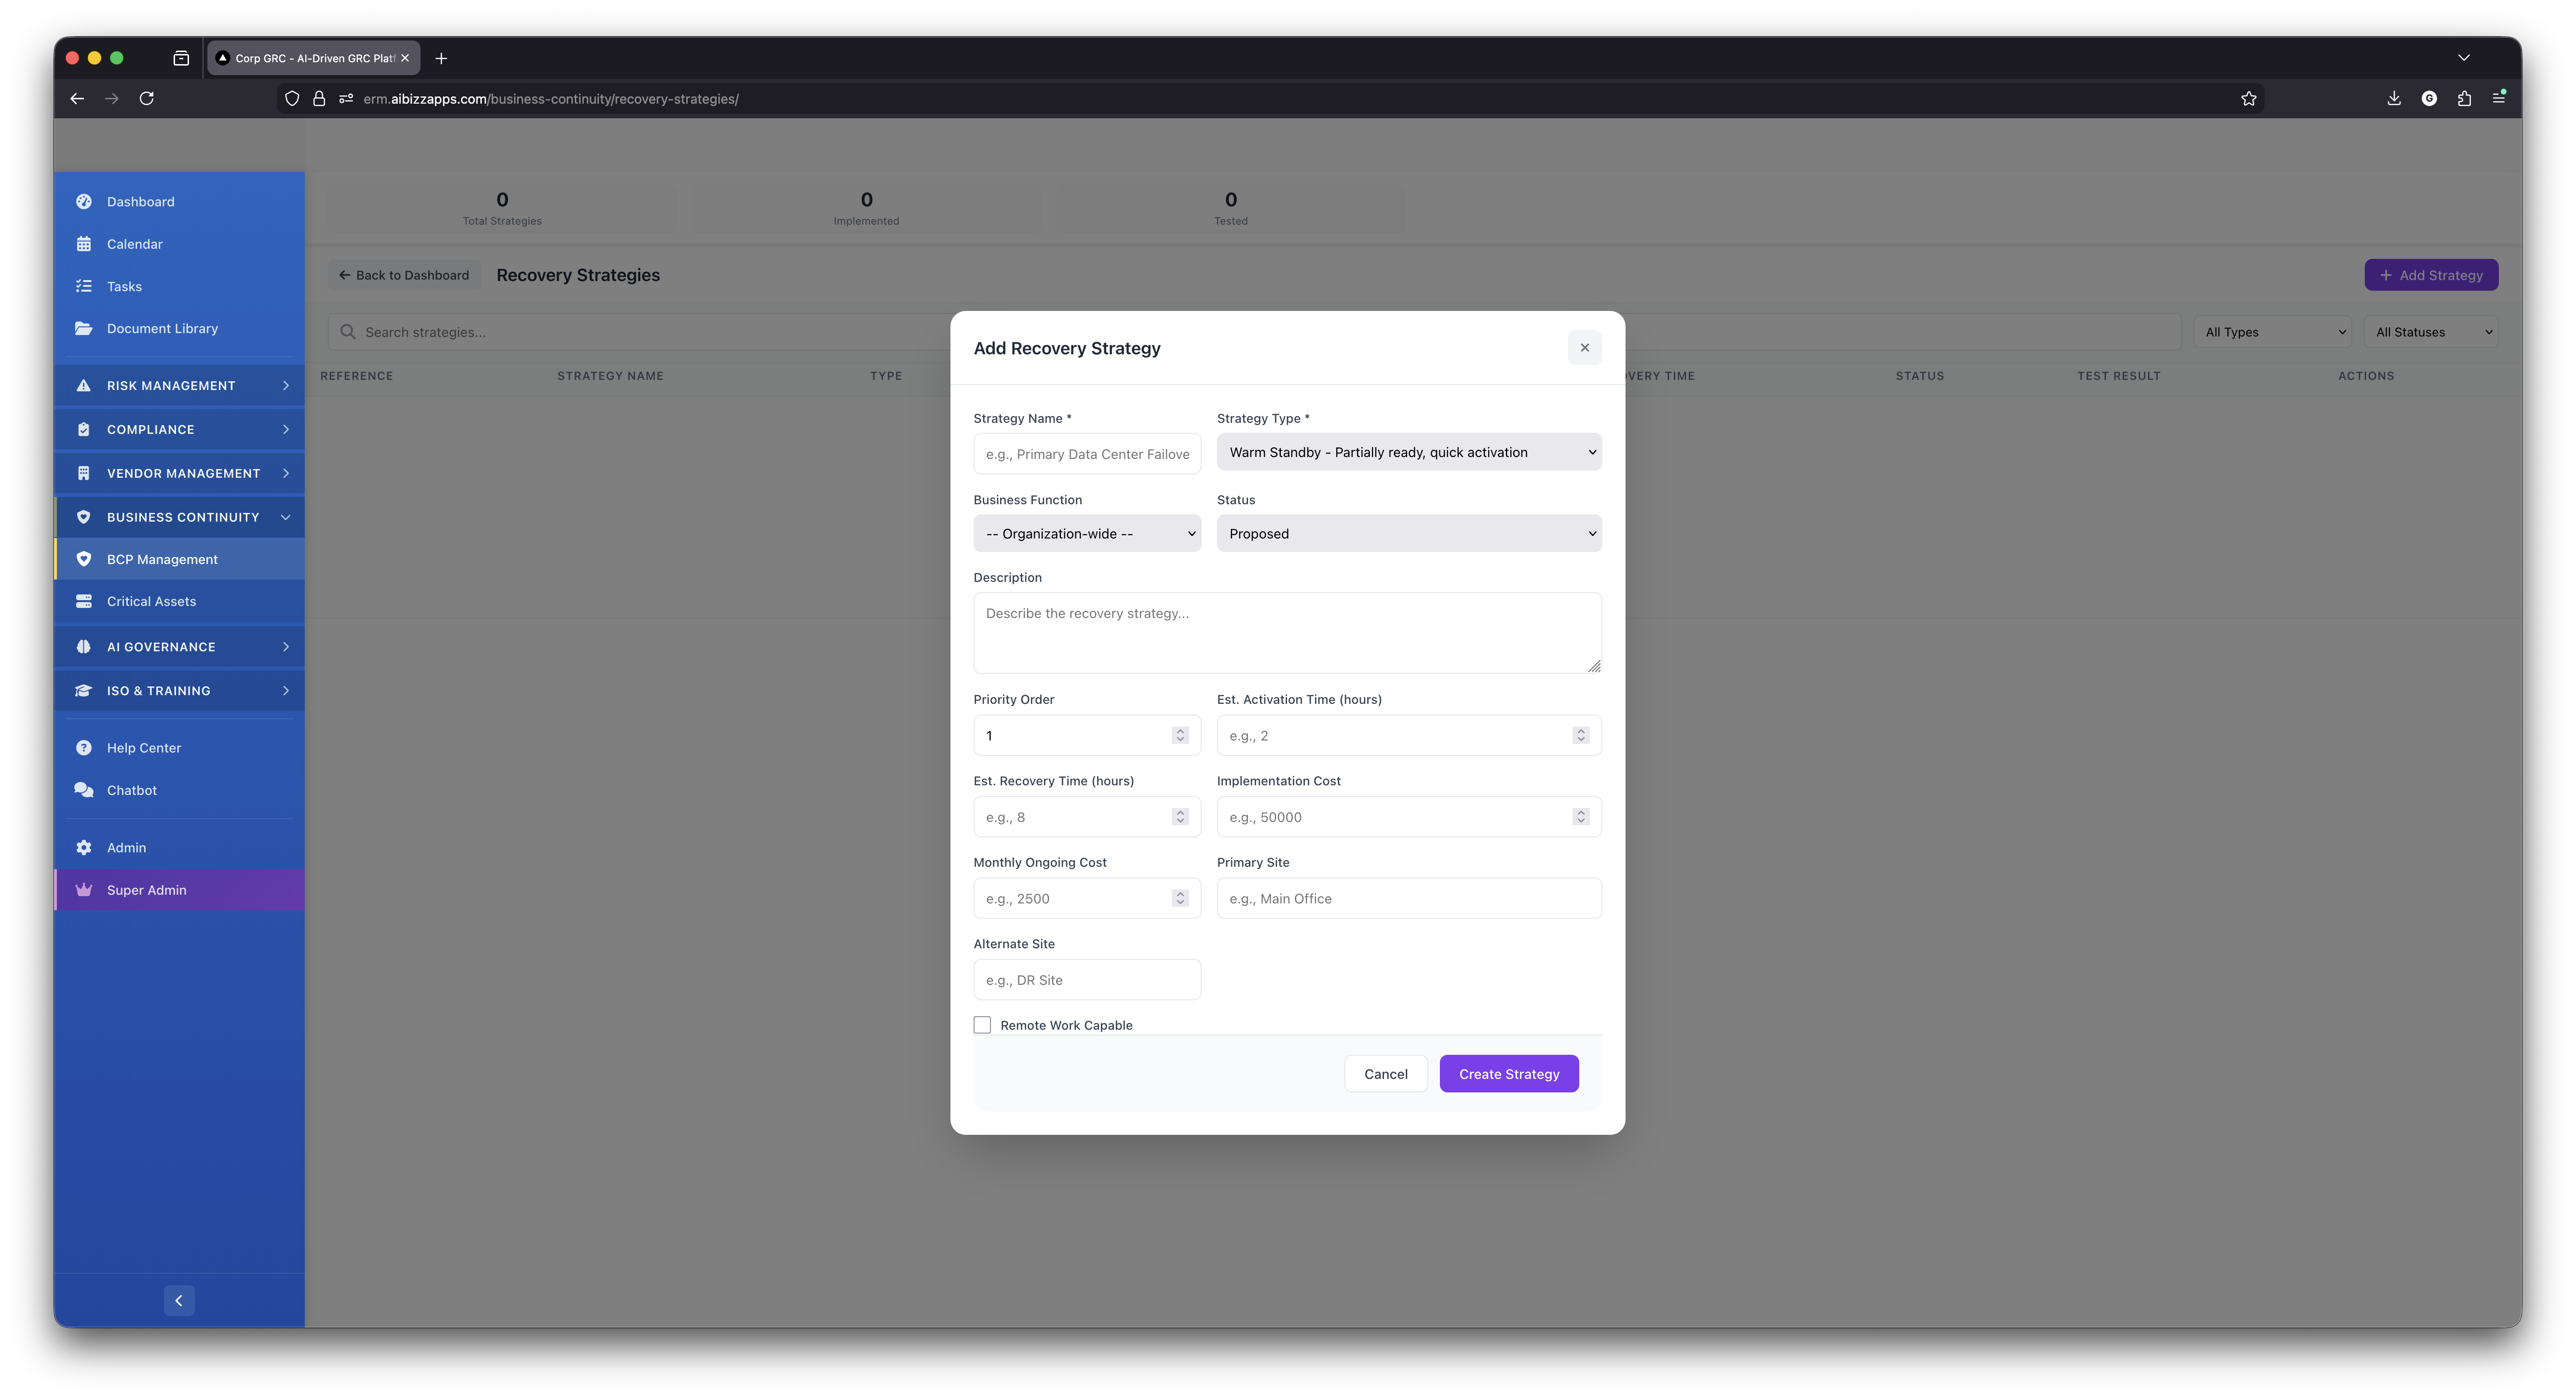
Task: Open the Help Center menu item
Action: click(144, 748)
